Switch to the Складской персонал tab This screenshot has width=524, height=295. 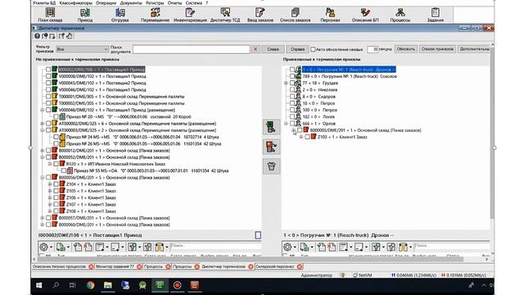tap(275, 266)
